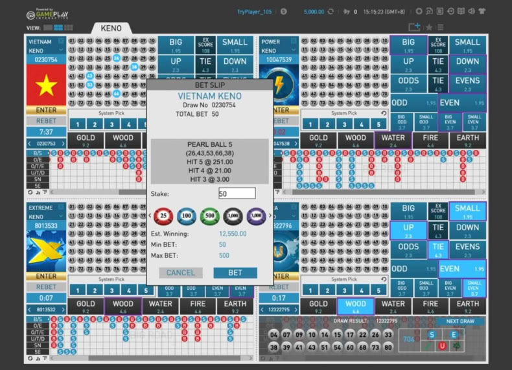Go to next draw after 0230753
The image size is (512, 370).
click(63, 144)
